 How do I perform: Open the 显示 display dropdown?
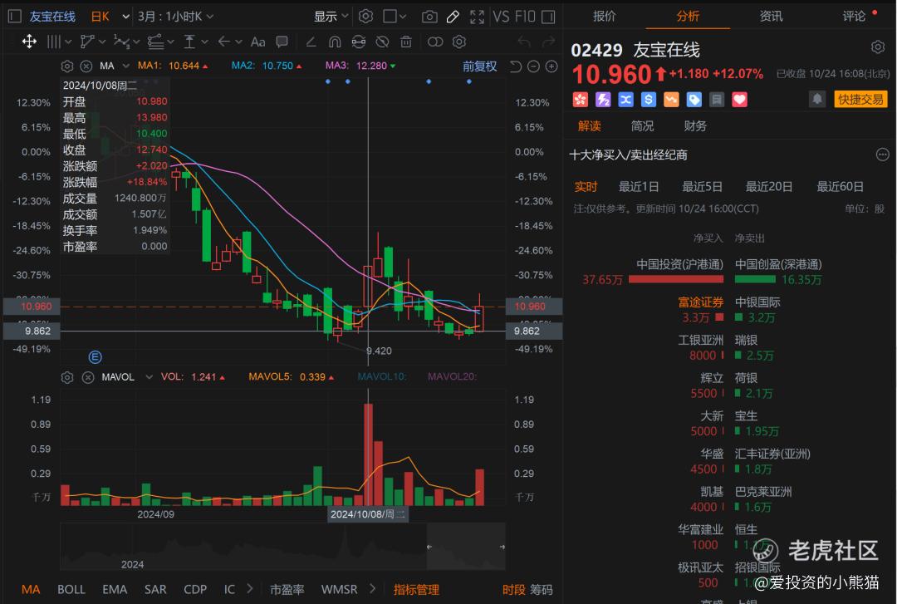point(331,17)
